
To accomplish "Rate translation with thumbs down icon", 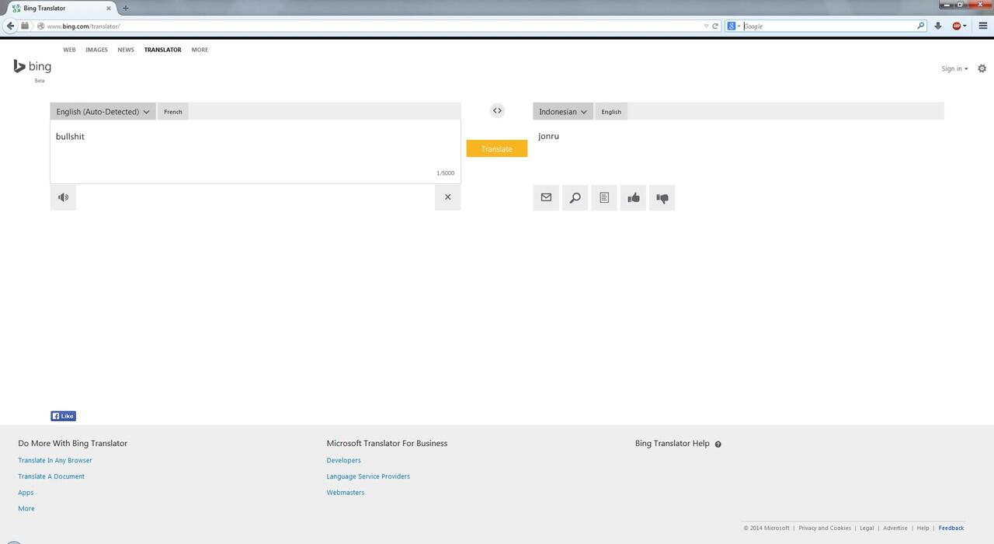I will (662, 197).
